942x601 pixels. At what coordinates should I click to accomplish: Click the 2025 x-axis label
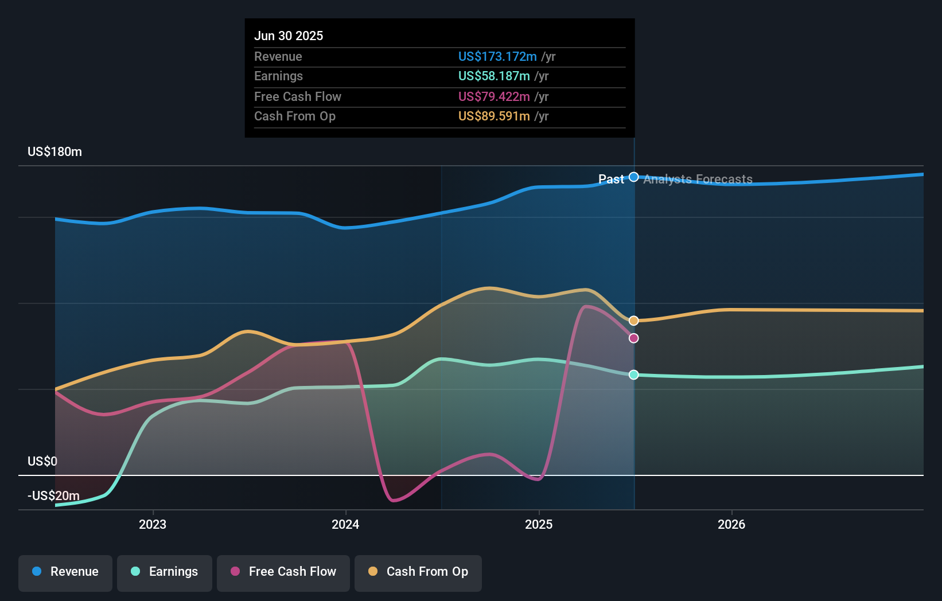click(539, 524)
